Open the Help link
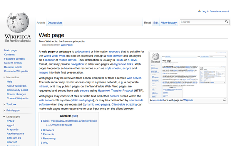 (x=9, y=82)
